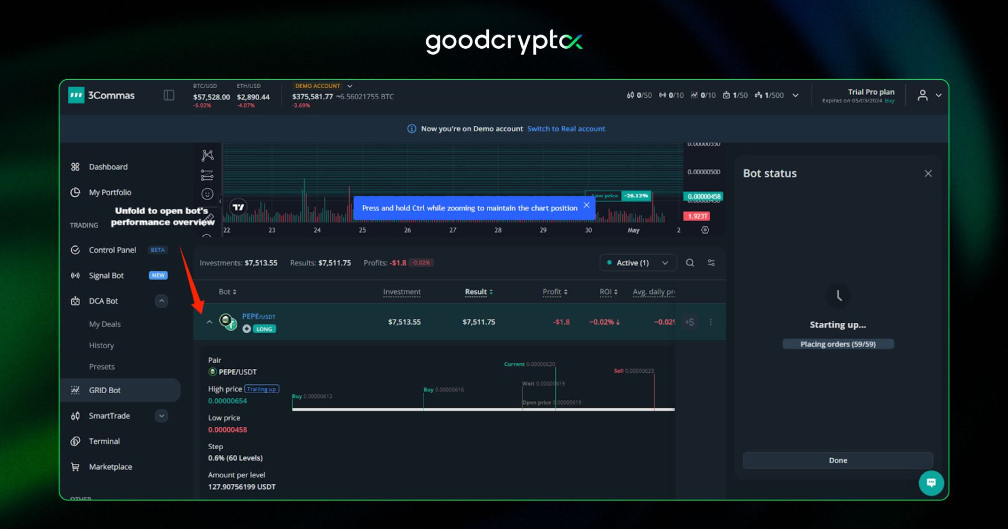Open the support chat bubble
Image resolution: width=1008 pixels, height=529 pixels.
point(931,483)
